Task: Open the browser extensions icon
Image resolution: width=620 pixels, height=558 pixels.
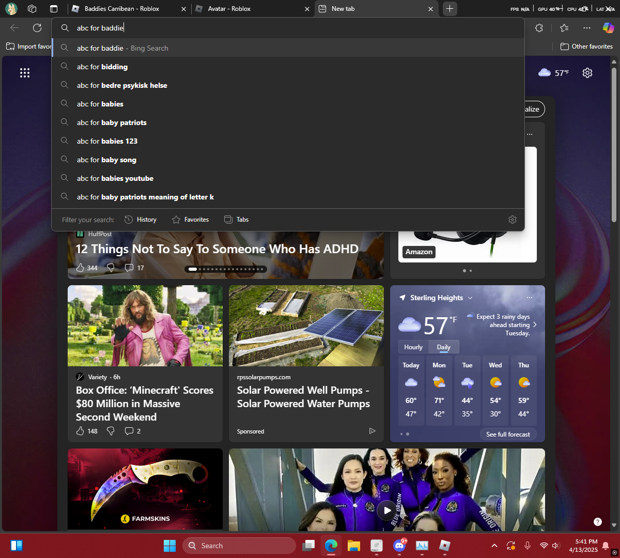Action: coord(539,28)
